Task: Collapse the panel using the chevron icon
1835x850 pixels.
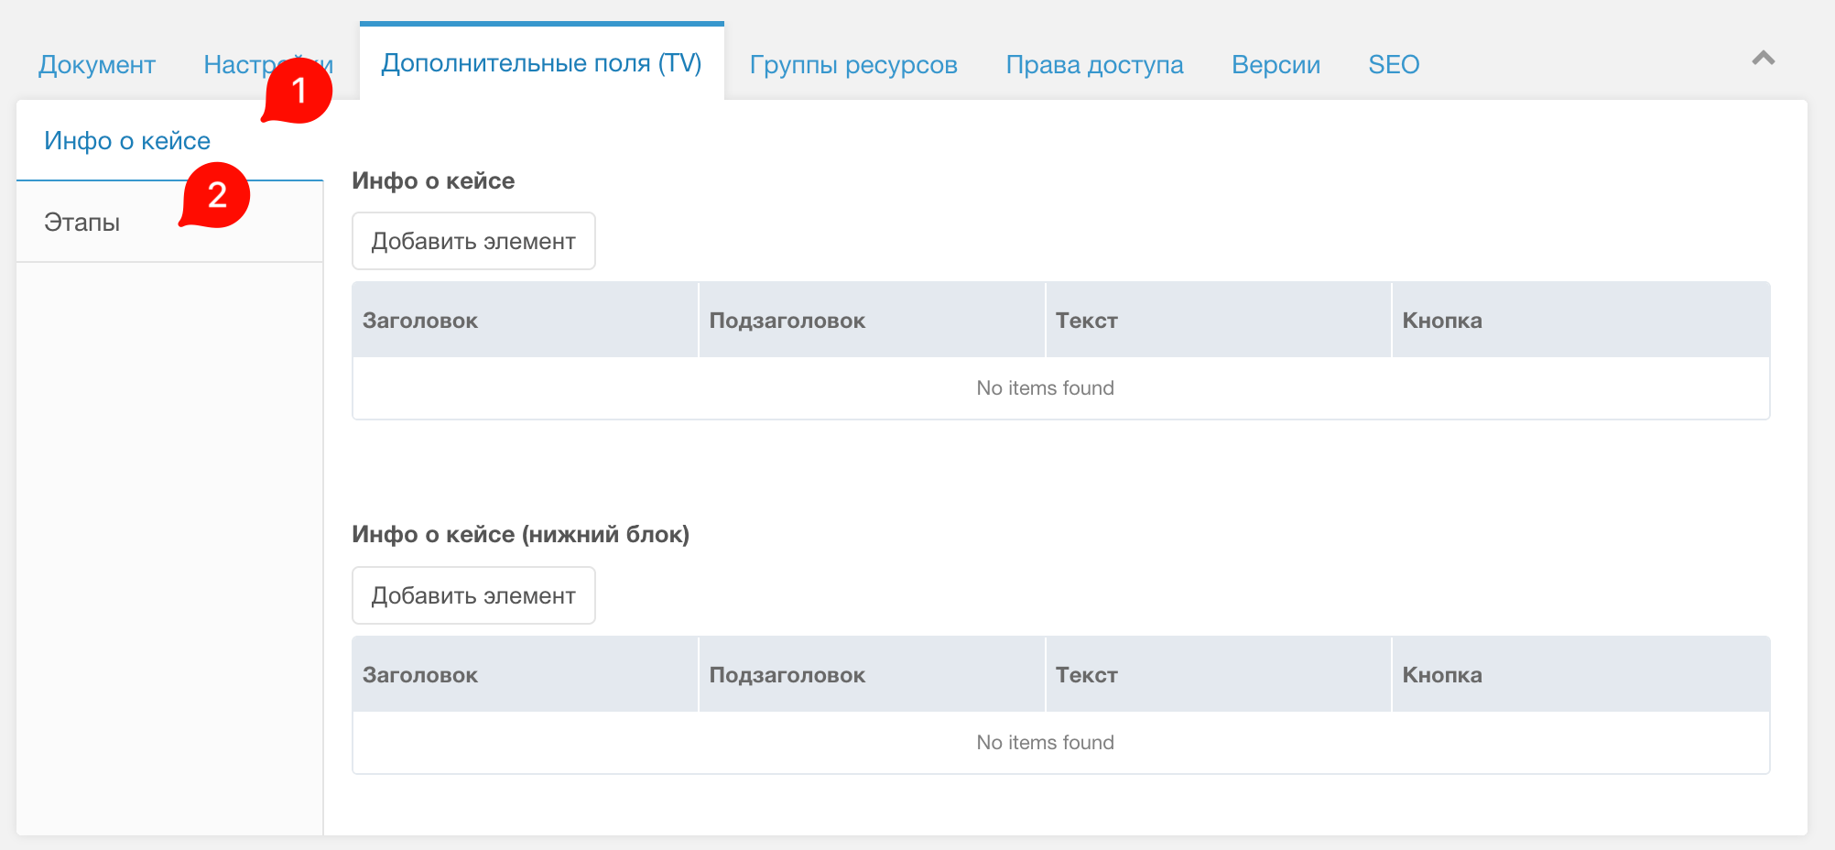Action: 1764,59
